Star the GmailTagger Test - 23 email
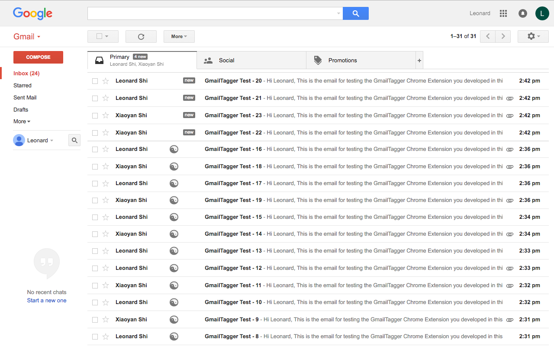 click(x=106, y=115)
